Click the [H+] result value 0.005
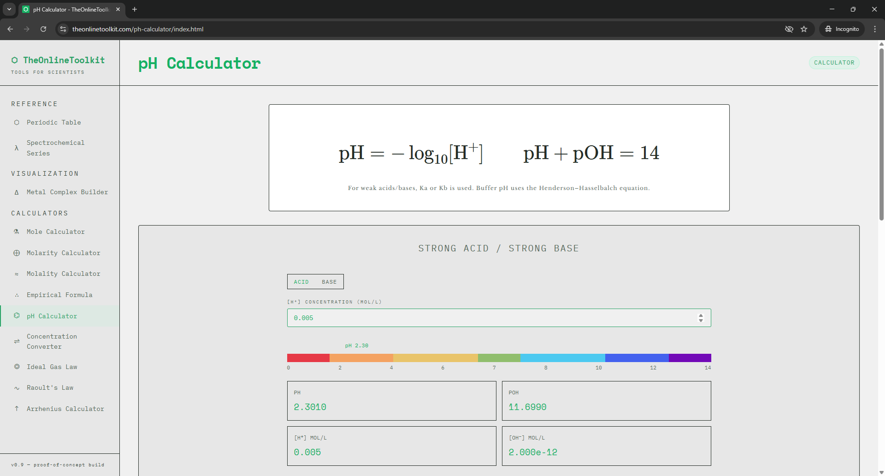The height and width of the screenshot is (476, 885). 307,452
